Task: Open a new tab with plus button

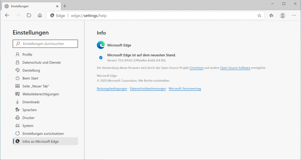Action: (65, 6)
